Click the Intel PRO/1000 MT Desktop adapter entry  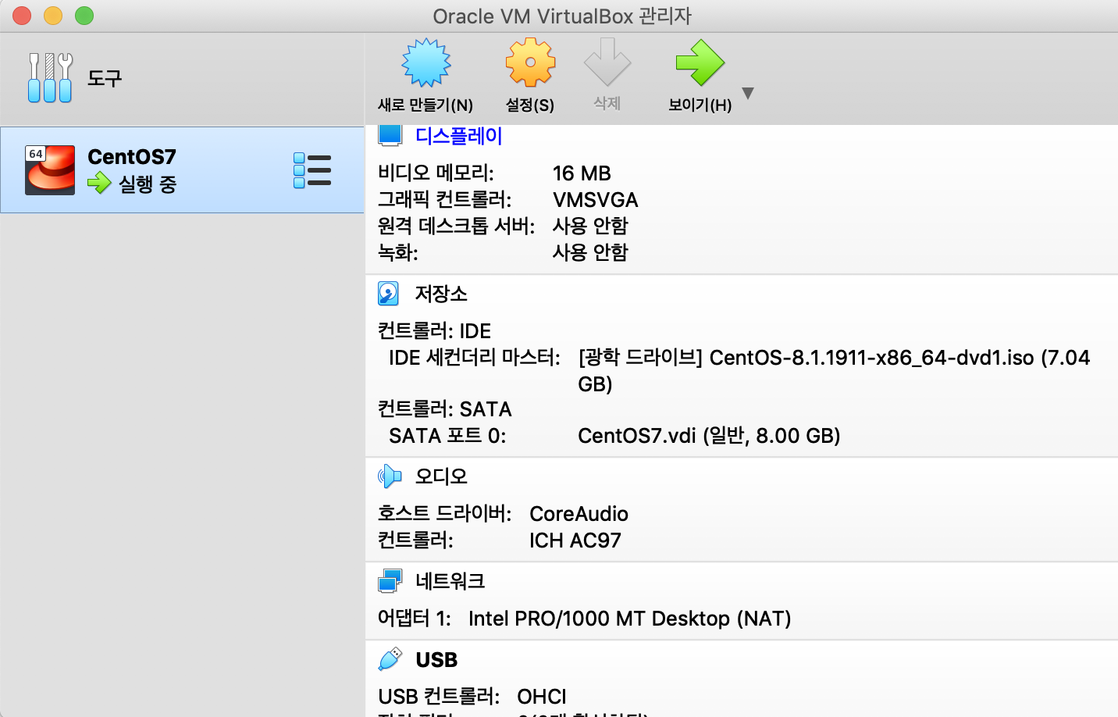629,619
